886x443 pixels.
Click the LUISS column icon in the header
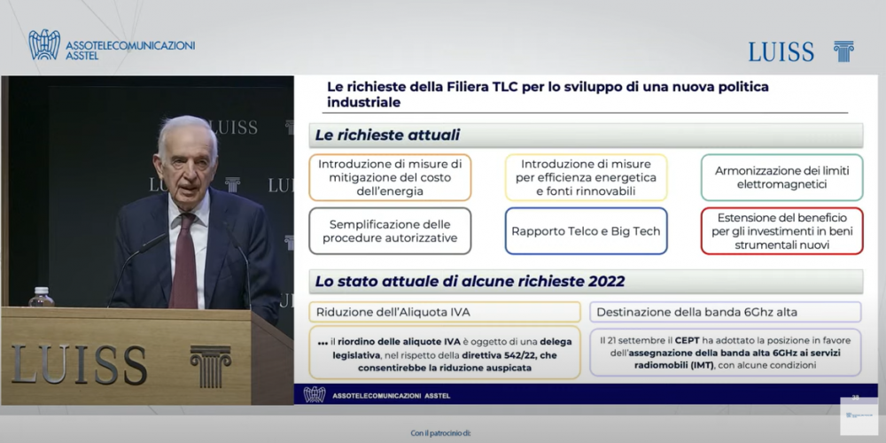click(843, 51)
